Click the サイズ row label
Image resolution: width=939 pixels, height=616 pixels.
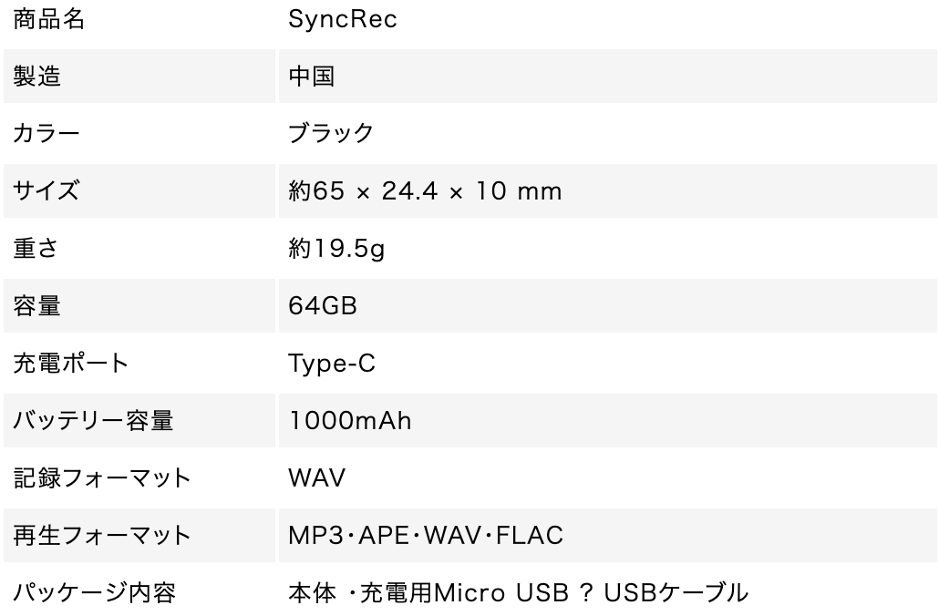(46, 191)
